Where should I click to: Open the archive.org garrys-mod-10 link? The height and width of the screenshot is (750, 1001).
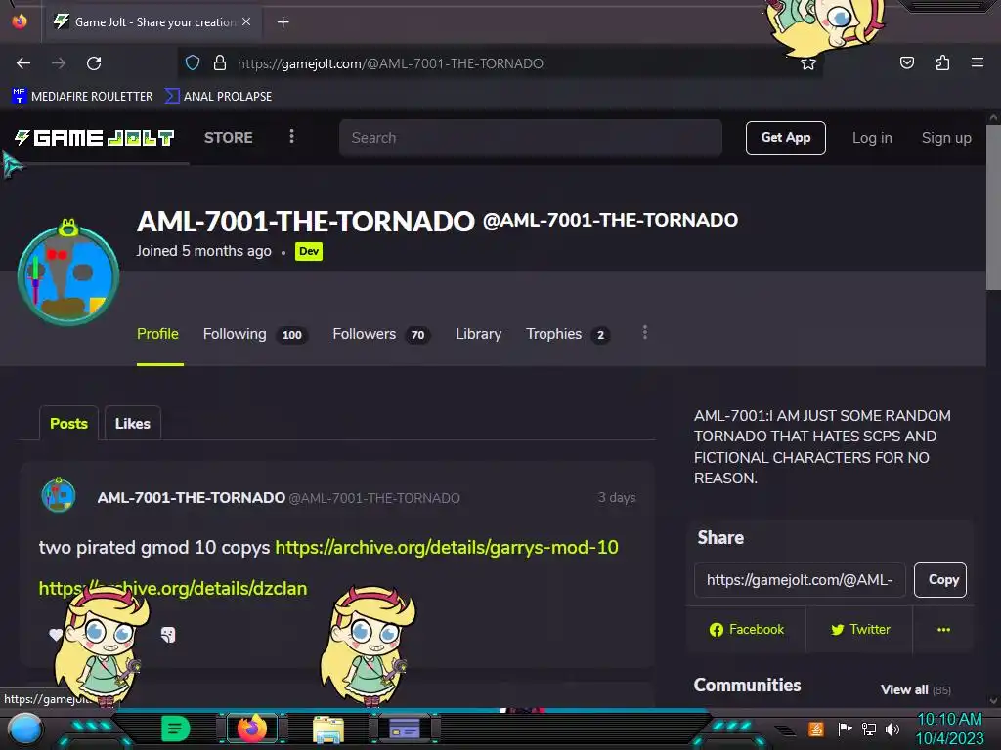click(446, 547)
